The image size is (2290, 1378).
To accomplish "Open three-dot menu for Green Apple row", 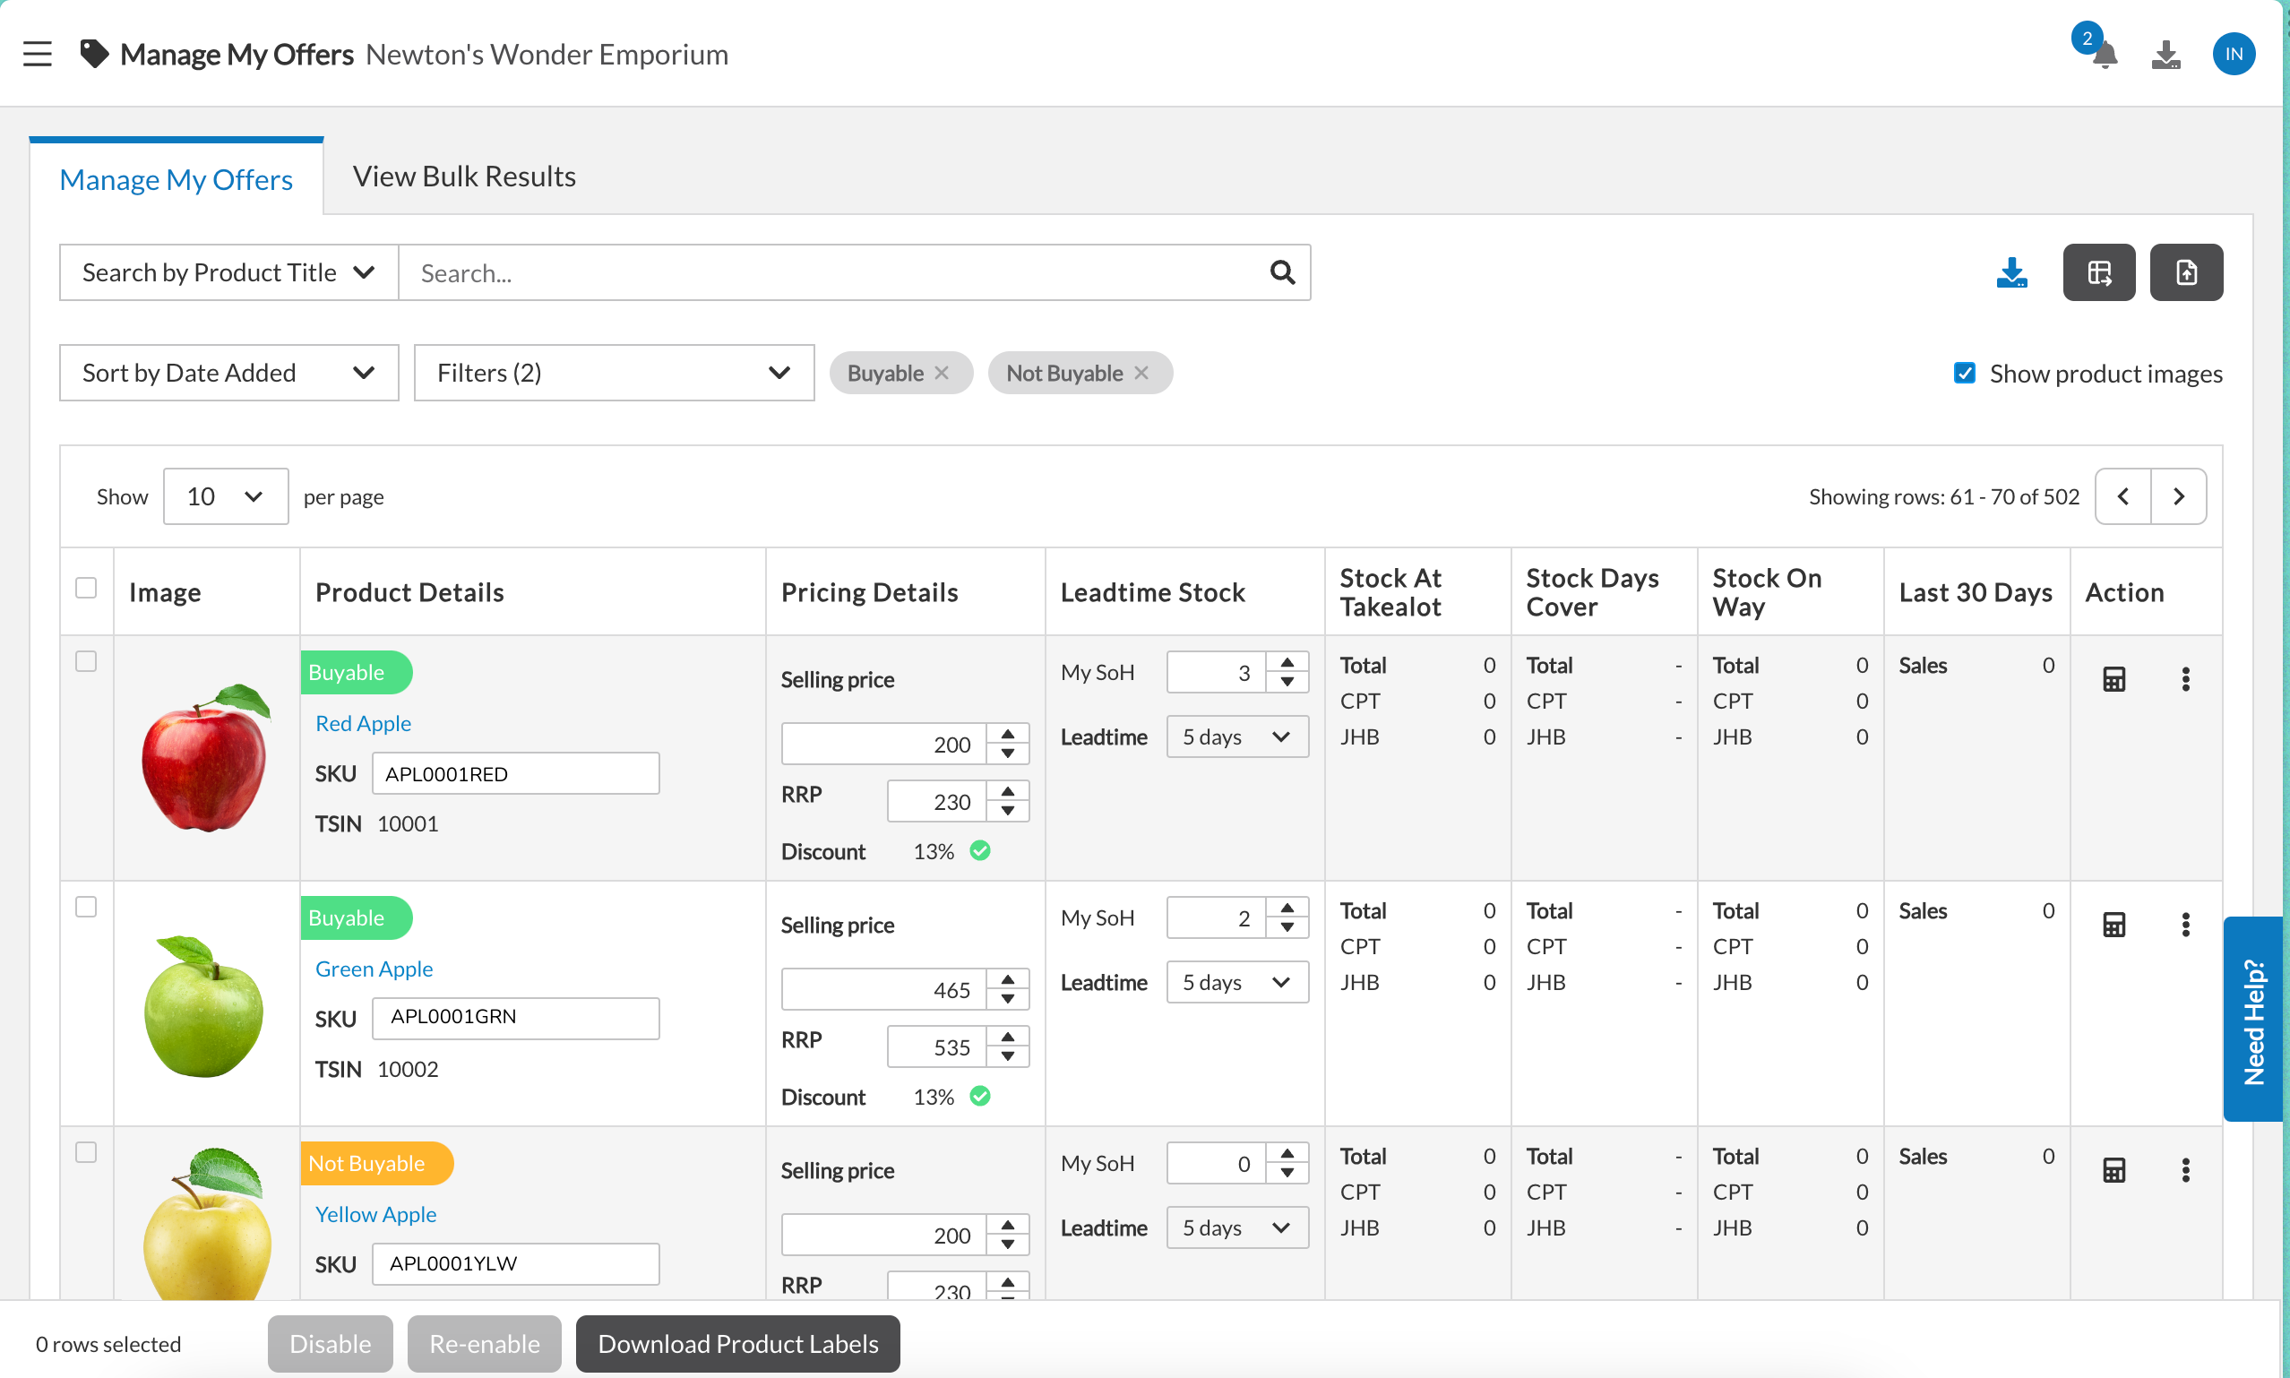I will 2185,925.
